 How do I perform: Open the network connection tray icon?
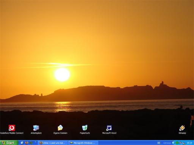pos(184,143)
